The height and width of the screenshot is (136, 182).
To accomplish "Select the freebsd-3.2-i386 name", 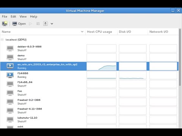I will pos(29,100).
